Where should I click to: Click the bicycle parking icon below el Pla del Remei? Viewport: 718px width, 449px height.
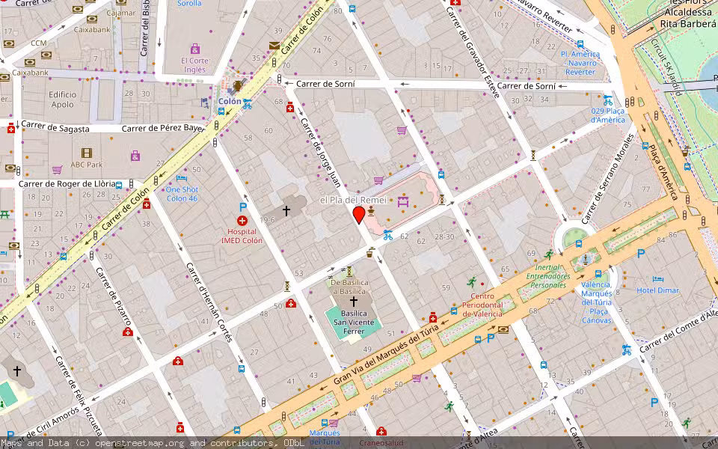tap(387, 236)
